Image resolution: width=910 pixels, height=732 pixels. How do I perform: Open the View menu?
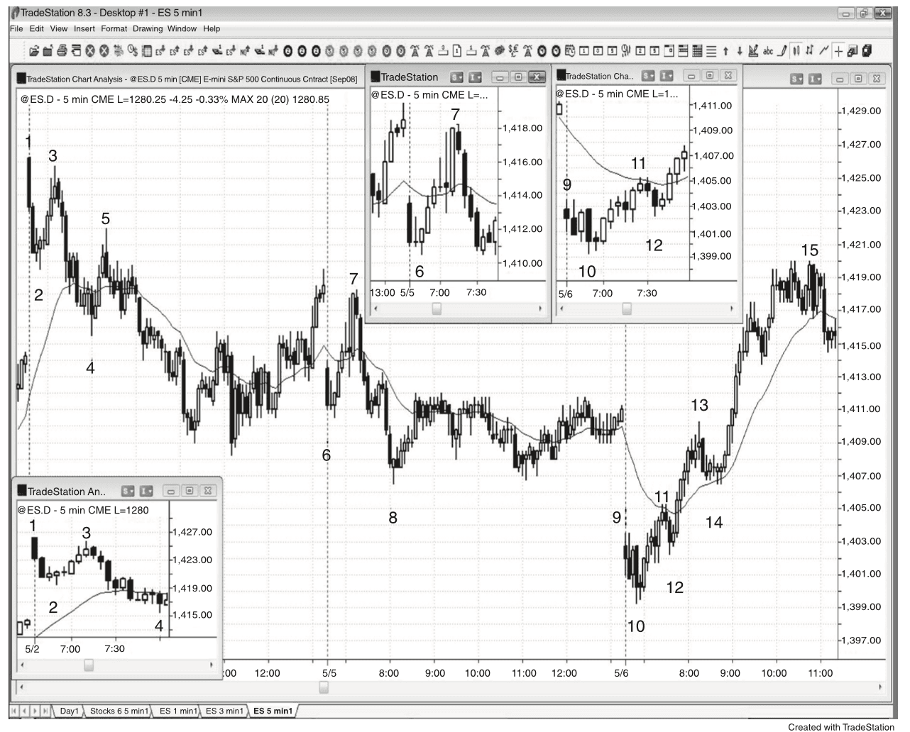pyautogui.click(x=59, y=29)
